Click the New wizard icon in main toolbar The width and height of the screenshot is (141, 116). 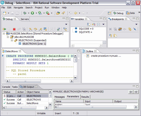click(x=5, y=13)
